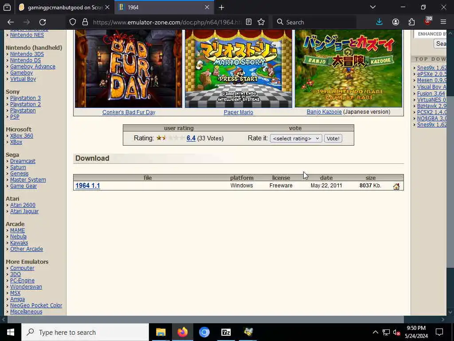Open the Wonderswan sidebar link

pyautogui.click(x=26, y=286)
